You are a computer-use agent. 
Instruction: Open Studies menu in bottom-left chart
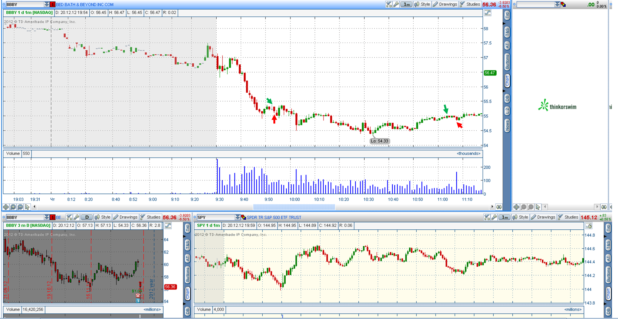tap(150, 217)
